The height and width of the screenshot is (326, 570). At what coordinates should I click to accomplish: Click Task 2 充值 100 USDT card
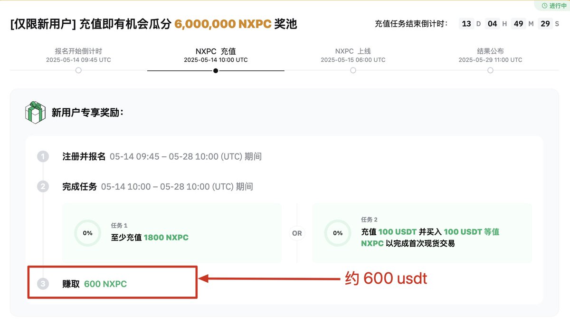(422, 233)
